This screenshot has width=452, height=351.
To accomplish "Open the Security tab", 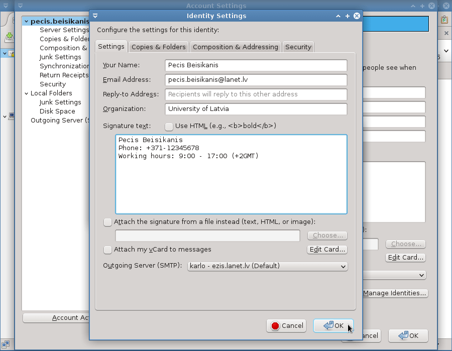I will [298, 47].
